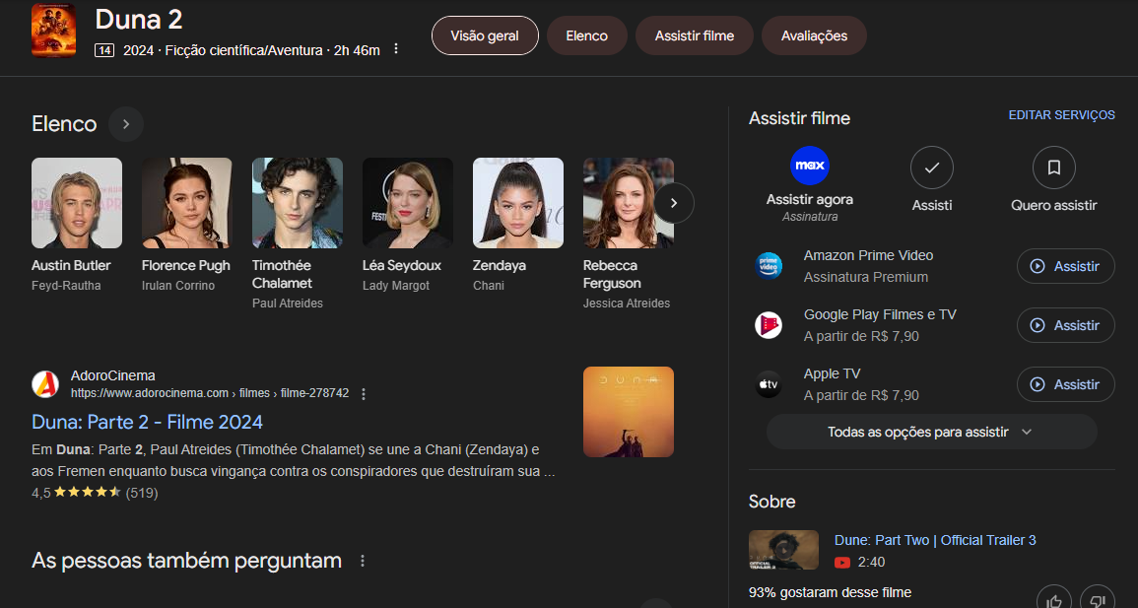Open Dune: Part Two | Official Trailer 3 link

click(x=935, y=541)
